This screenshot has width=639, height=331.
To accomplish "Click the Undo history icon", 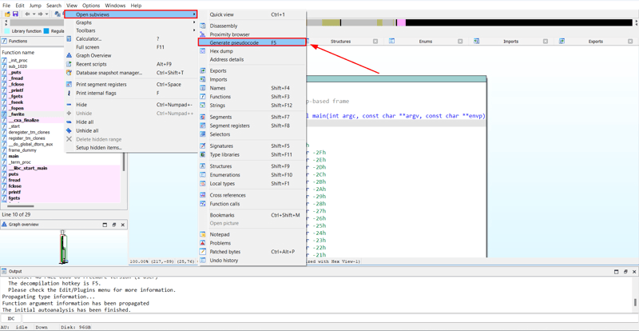I will pos(203,261).
